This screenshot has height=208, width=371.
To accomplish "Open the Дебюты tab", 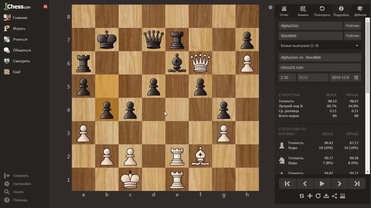I will click(x=360, y=11).
